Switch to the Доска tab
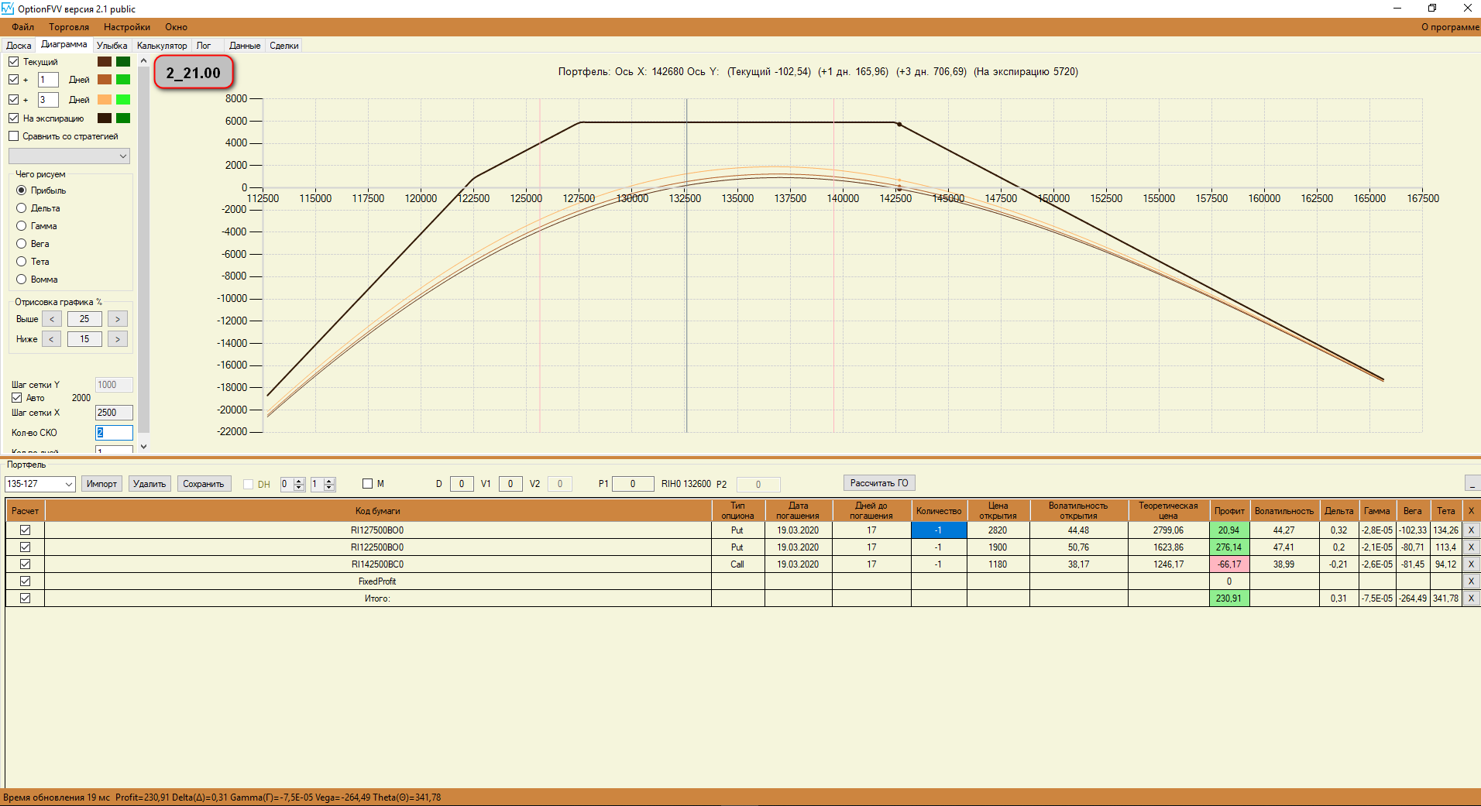The height and width of the screenshot is (806, 1481). coord(19,46)
